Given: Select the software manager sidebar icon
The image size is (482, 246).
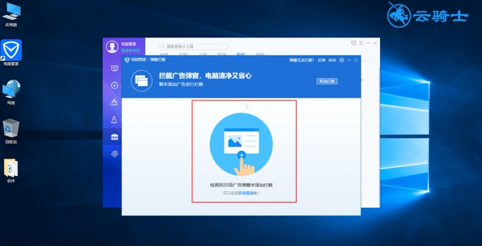Looking at the screenshot, I should [114, 154].
